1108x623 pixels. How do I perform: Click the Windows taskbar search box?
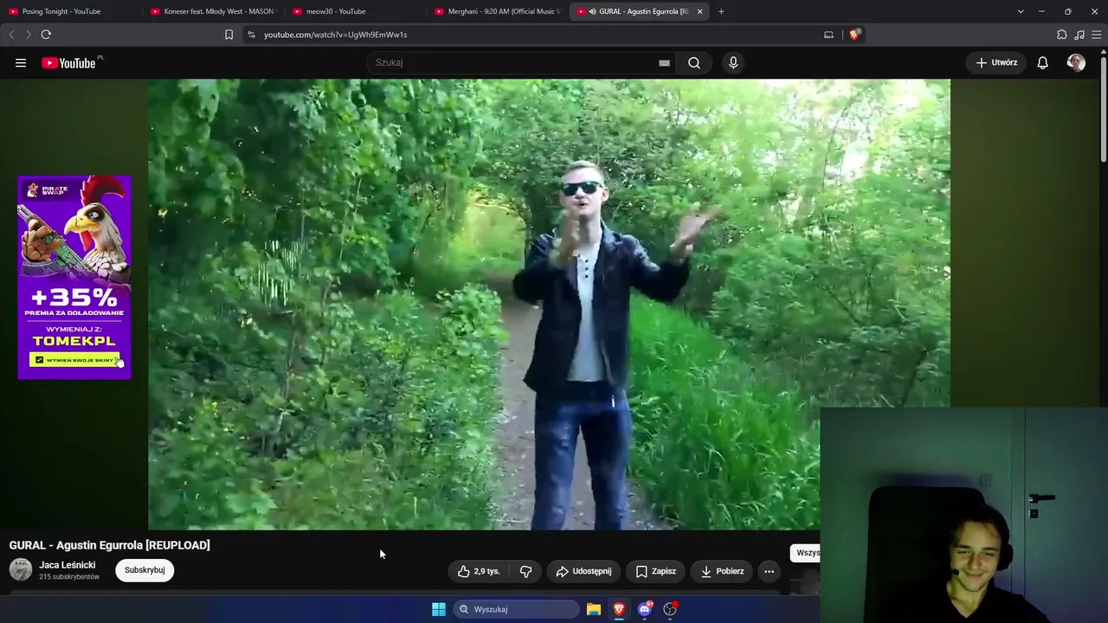click(517, 609)
